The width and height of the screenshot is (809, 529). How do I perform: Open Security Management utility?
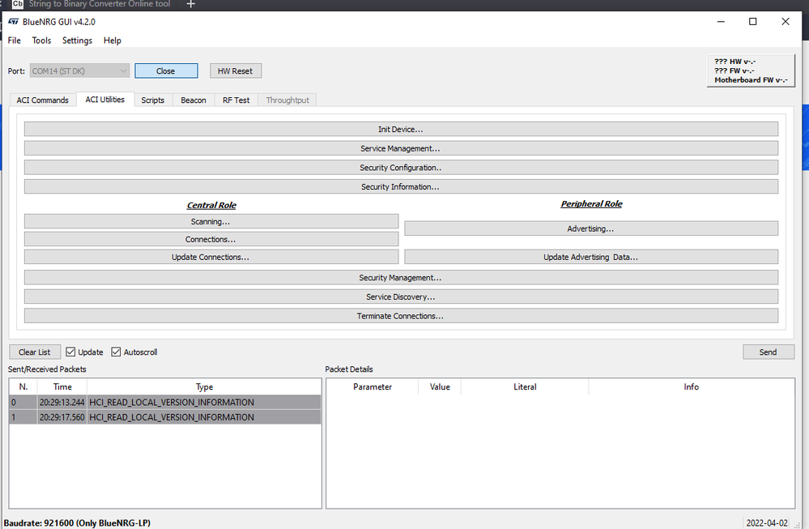click(x=401, y=278)
